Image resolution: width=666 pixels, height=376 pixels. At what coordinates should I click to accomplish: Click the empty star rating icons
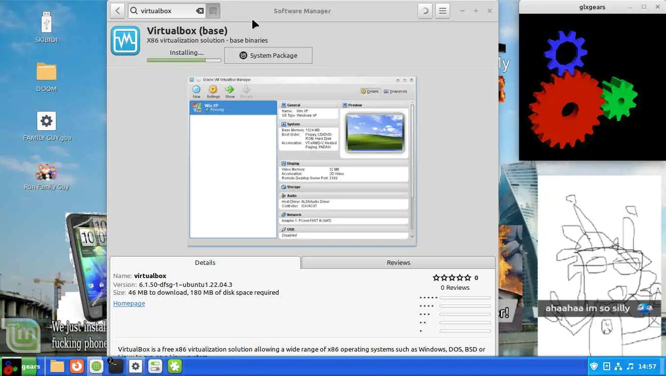pos(452,278)
